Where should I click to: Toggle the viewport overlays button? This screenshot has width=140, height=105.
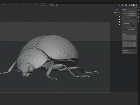click(126, 5)
